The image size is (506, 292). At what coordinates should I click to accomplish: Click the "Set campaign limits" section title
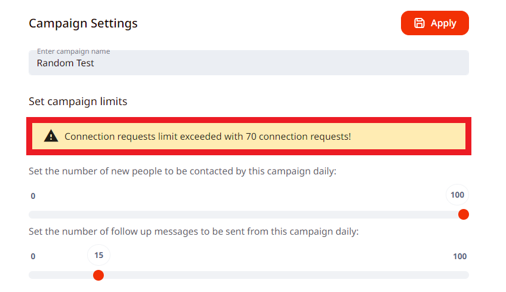(78, 102)
